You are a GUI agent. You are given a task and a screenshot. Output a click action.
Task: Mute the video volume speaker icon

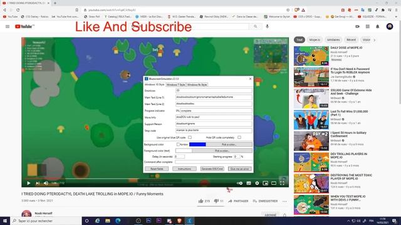pyautogui.click(x=46, y=183)
